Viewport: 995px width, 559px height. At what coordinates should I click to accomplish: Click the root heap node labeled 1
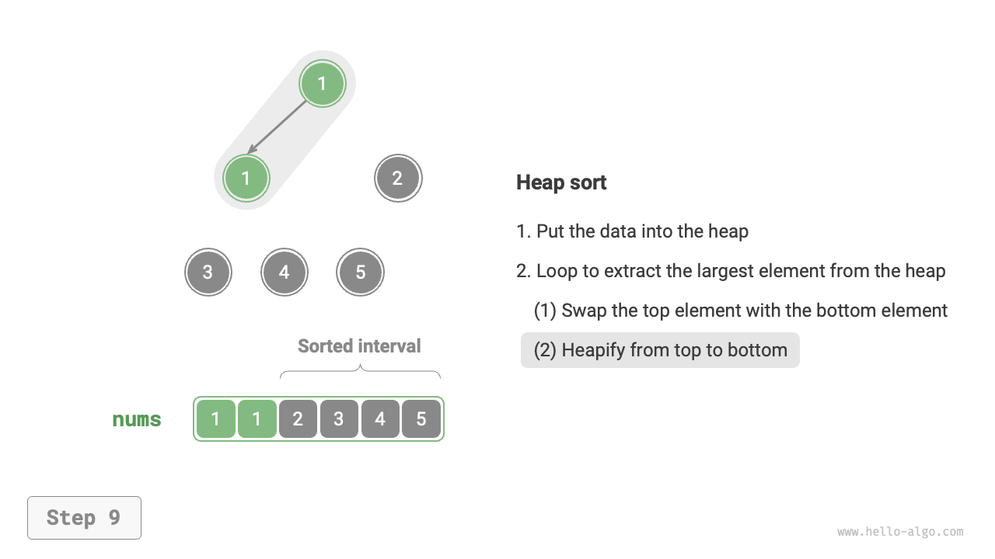point(322,84)
